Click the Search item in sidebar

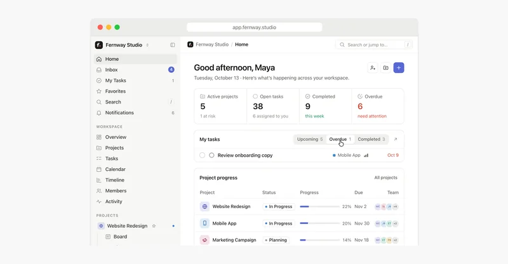tap(135, 102)
